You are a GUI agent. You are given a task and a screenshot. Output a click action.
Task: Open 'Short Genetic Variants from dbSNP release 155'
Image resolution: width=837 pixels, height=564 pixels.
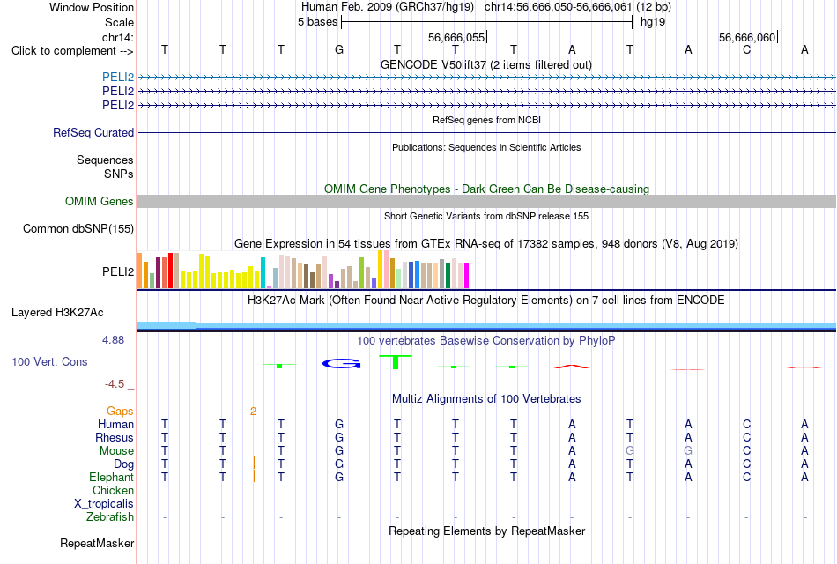(x=486, y=216)
